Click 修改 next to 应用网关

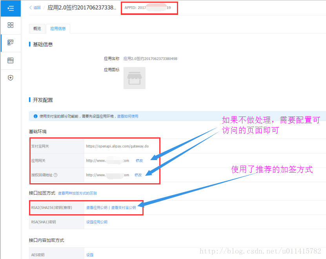pos(139,161)
